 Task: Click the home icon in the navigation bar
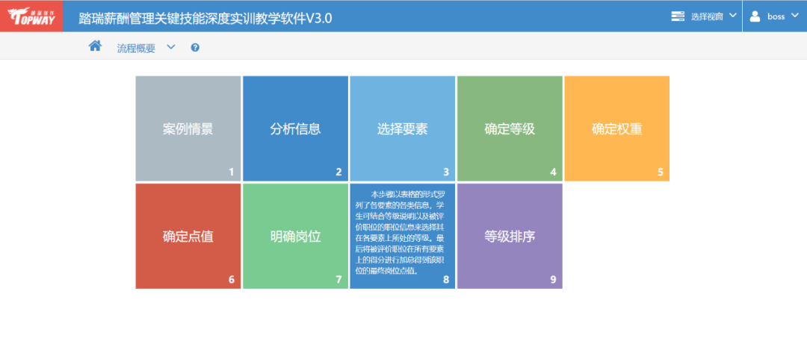pyautogui.click(x=95, y=46)
